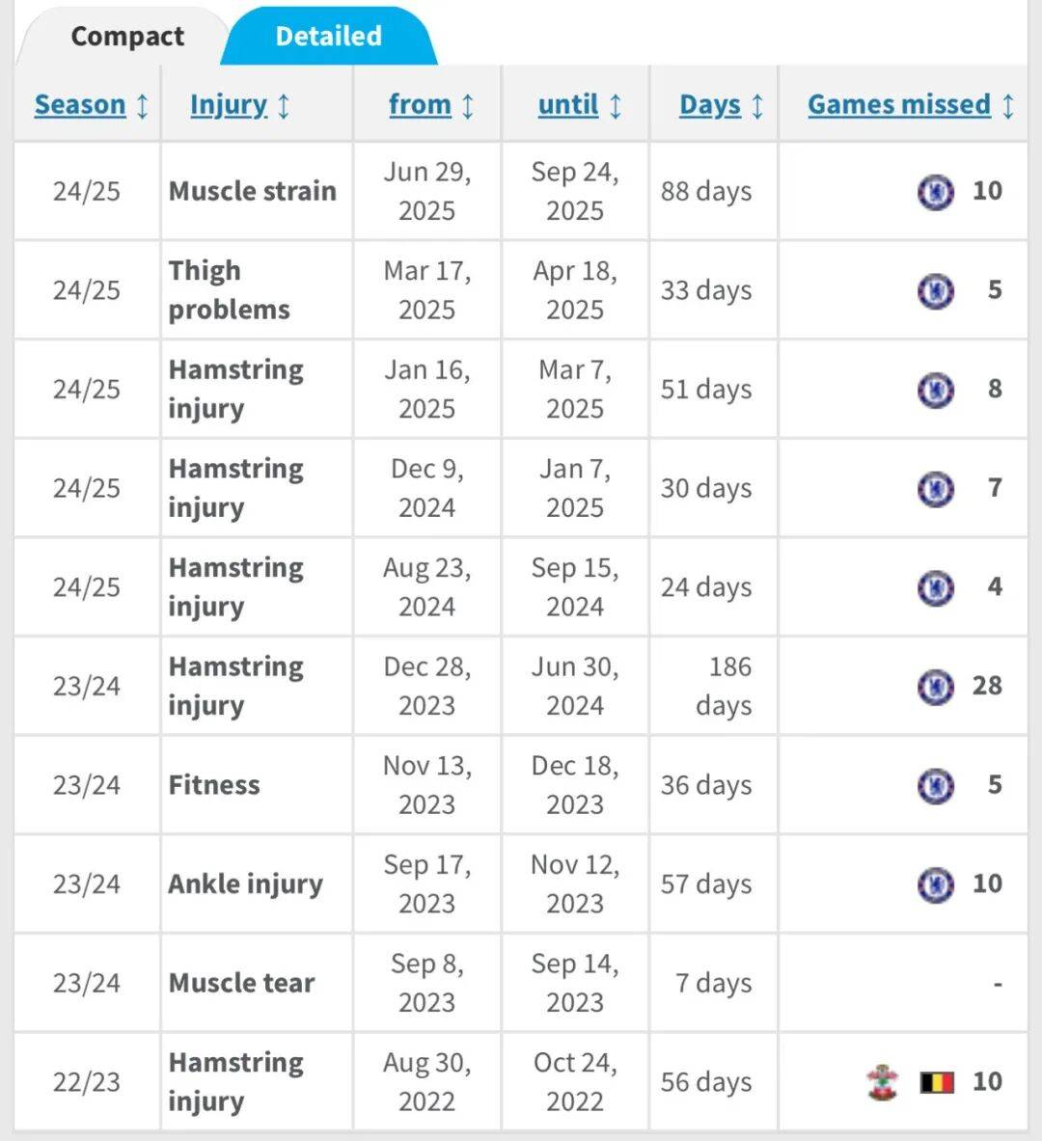Click Belgium flag in 22/23 row
The height and width of the screenshot is (1141, 1042).
tap(936, 1082)
